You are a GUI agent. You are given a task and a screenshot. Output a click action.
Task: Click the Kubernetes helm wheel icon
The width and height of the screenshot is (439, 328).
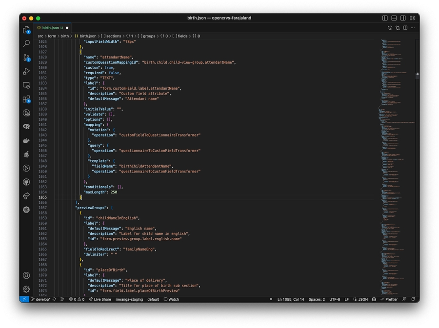pyautogui.click(x=26, y=210)
